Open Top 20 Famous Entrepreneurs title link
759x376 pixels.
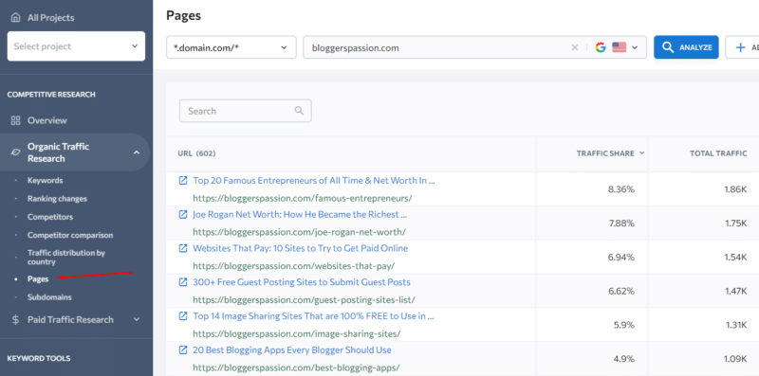tap(314, 180)
